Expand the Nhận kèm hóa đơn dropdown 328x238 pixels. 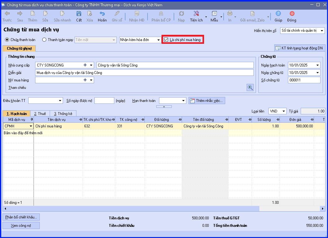tap(158, 40)
